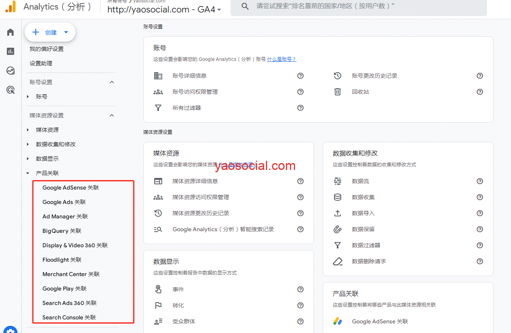This screenshot has height=333, width=511.
Task: Click help icon beside 数据流
Action: coord(480,181)
